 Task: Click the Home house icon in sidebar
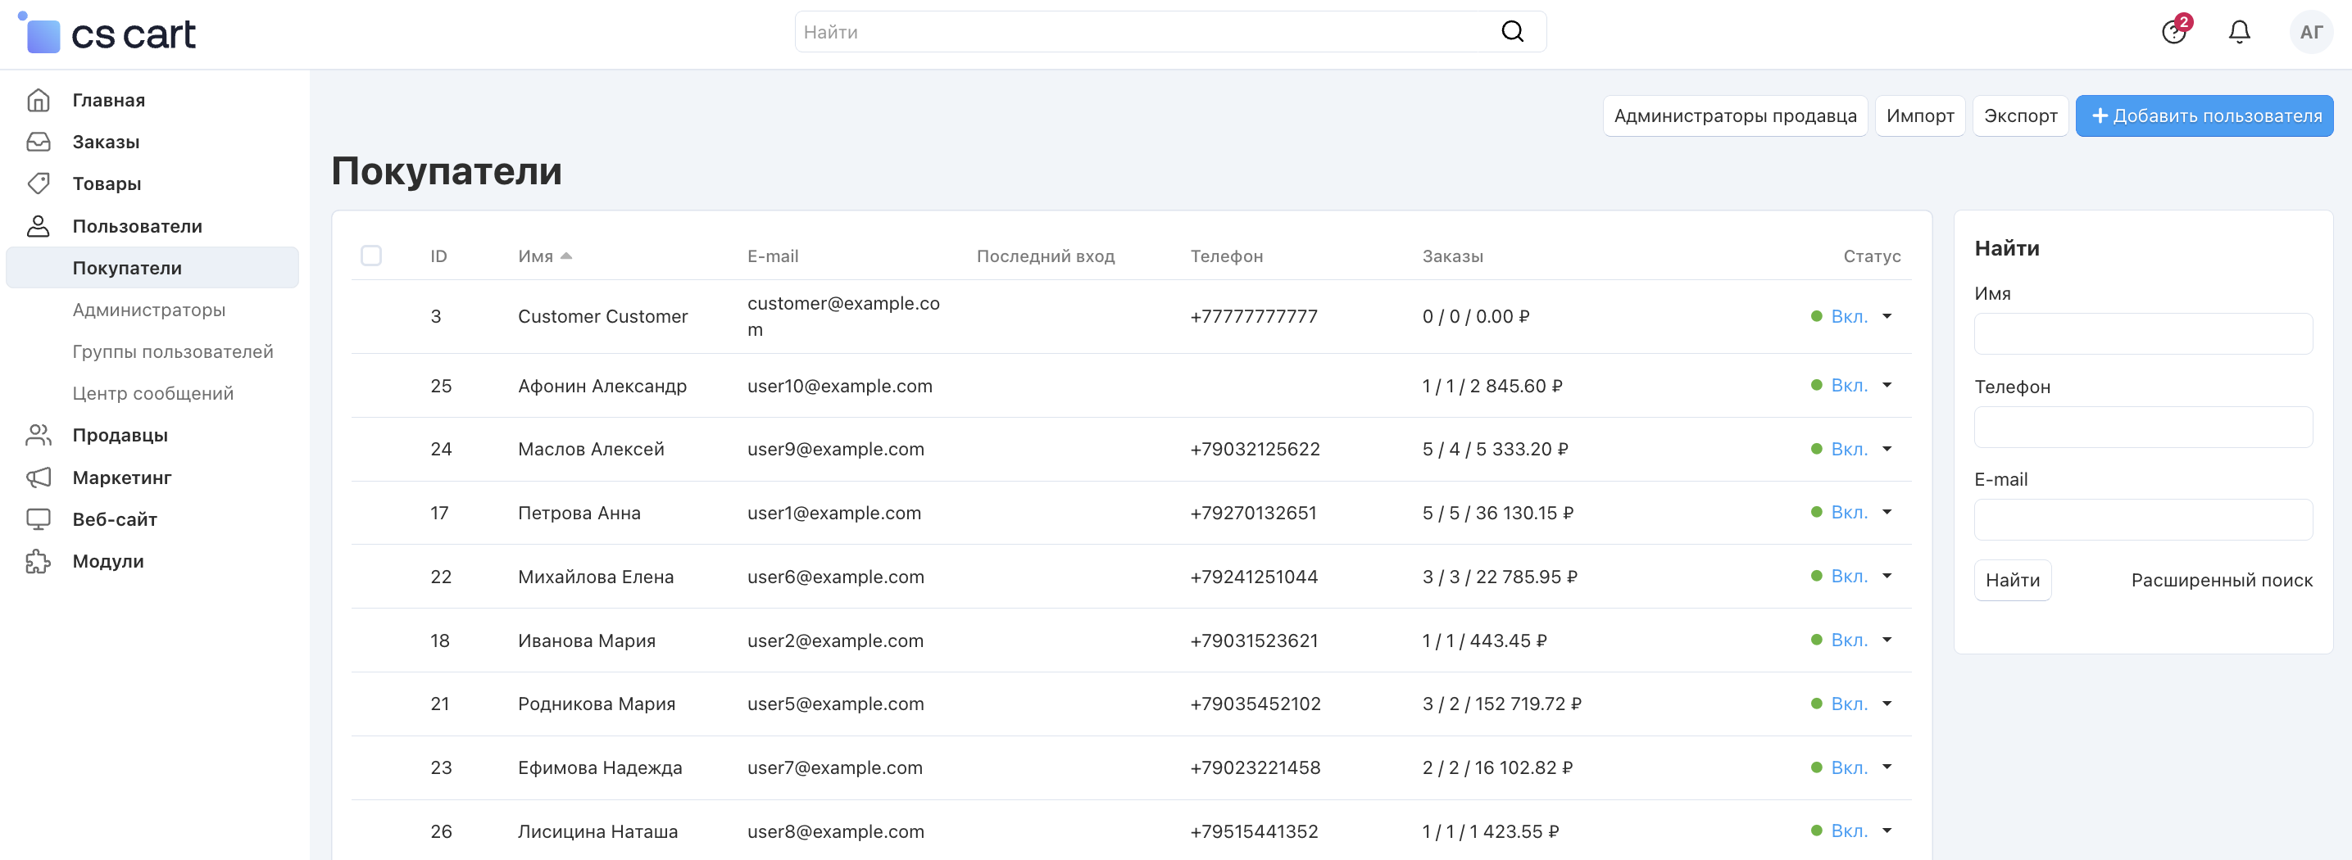[x=39, y=101]
